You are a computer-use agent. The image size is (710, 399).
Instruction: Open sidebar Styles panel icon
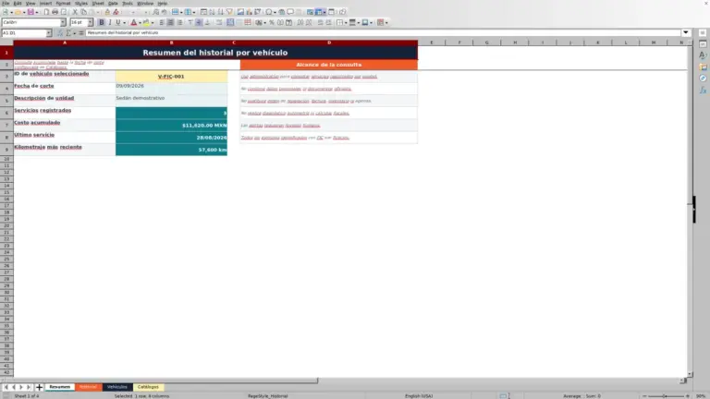click(703, 55)
